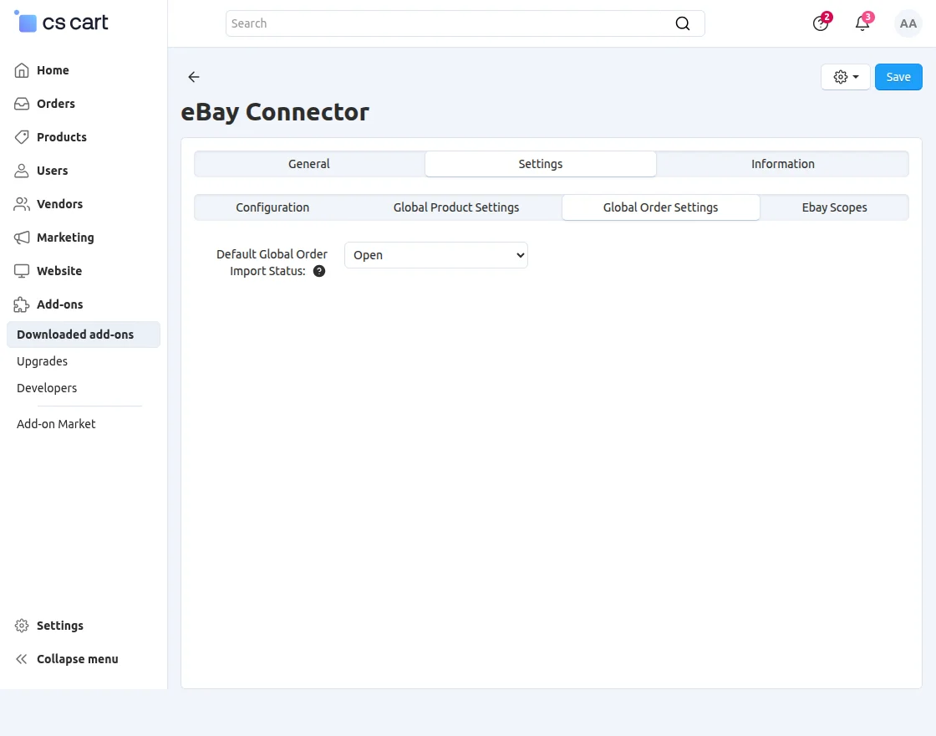Open the notifications bell
936x736 pixels.
point(862,23)
